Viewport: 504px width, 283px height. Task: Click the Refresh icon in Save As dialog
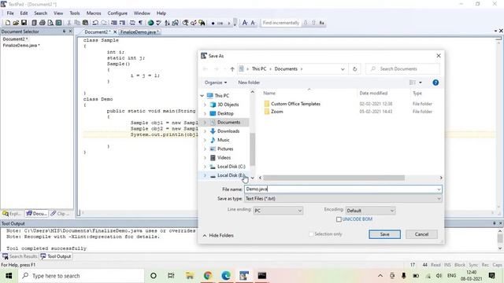click(355, 69)
